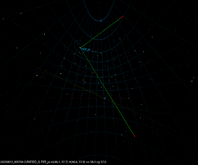This screenshot has height=165, width=198.
Task: Select the orange radiant point marker beside the PER_ja label
Action: [x=80, y=48]
